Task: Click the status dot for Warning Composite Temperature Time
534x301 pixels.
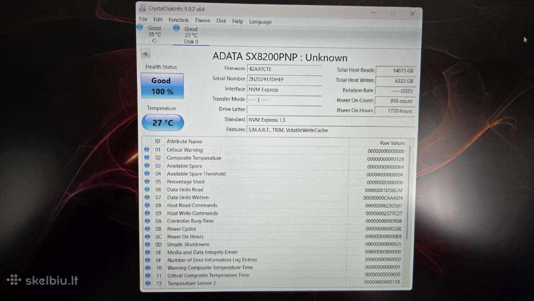Action: [147, 268]
